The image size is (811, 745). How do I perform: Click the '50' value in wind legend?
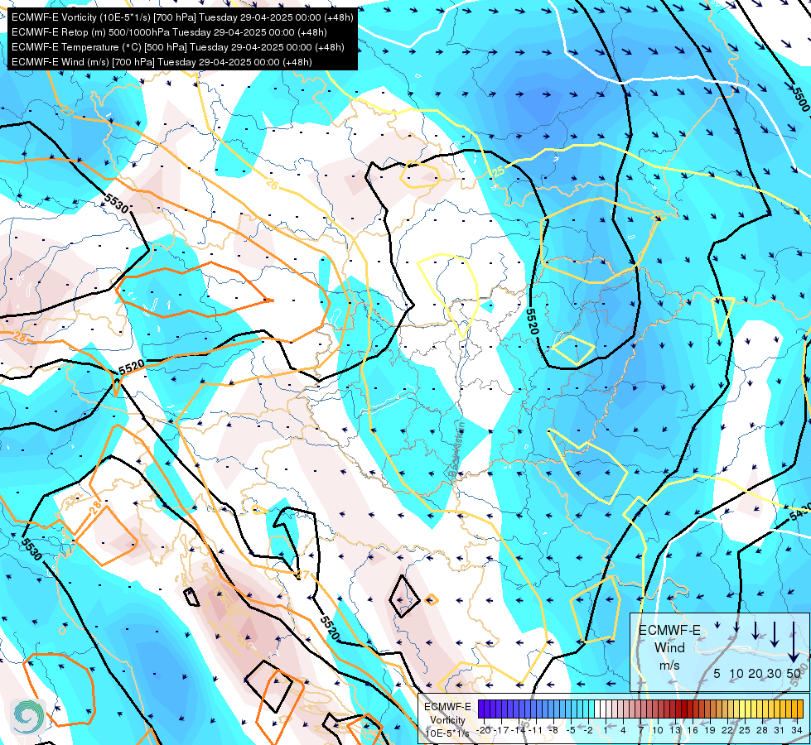point(794,673)
